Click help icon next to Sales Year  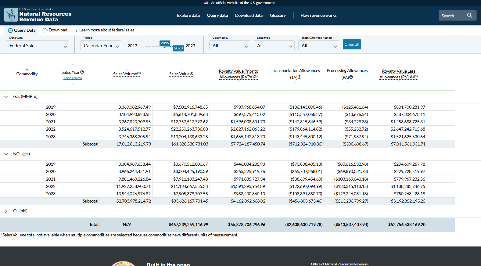(x=82, y=72)
